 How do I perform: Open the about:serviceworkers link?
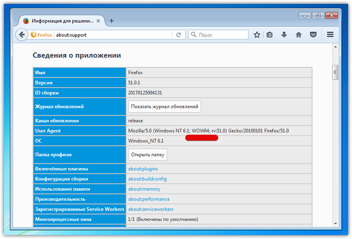[x=151, y=209]
